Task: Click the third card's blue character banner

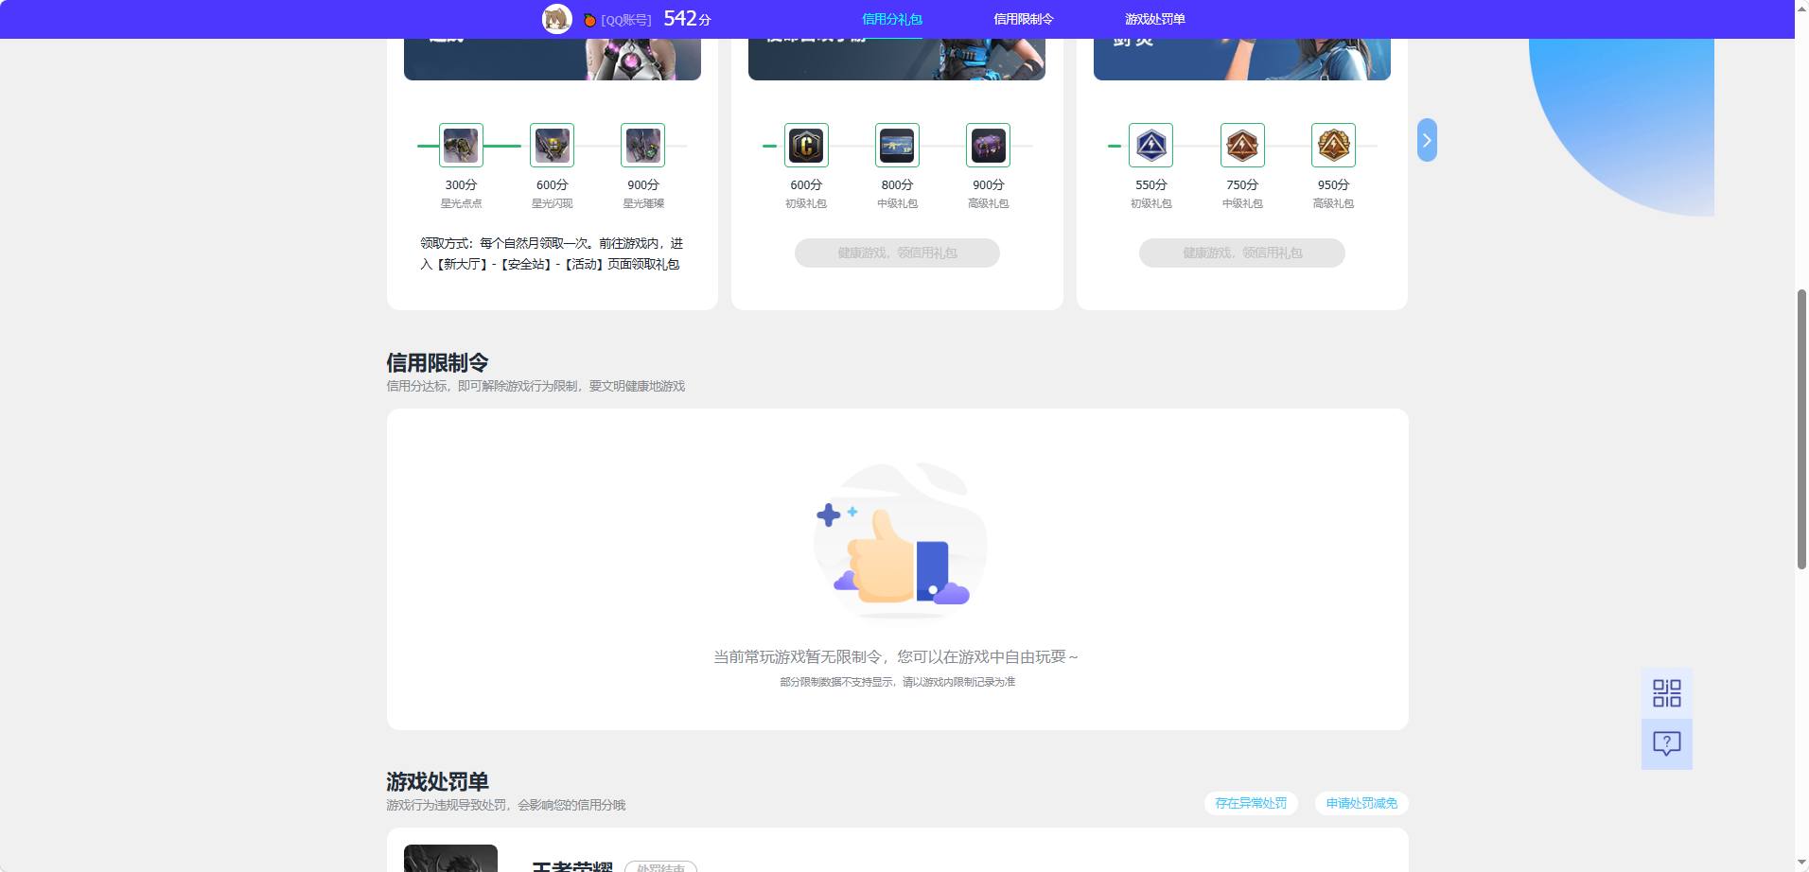Action: pyautogui.click(x=1242, y=59)
